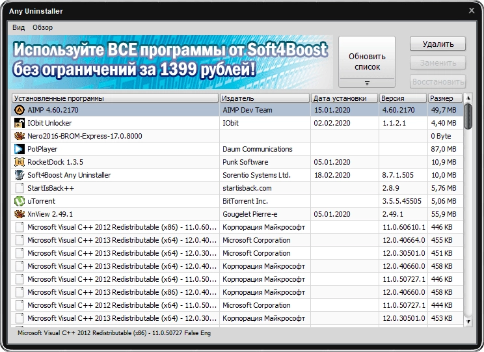Click the Удалить button

click(438, 44)
